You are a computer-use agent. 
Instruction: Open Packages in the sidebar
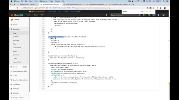pos(16,89)
